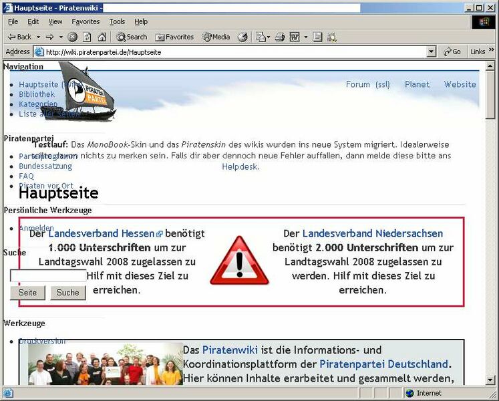The image size is (499, 401).
Task: Open the Bibliothek navigation link
Action: click(37, 94)
